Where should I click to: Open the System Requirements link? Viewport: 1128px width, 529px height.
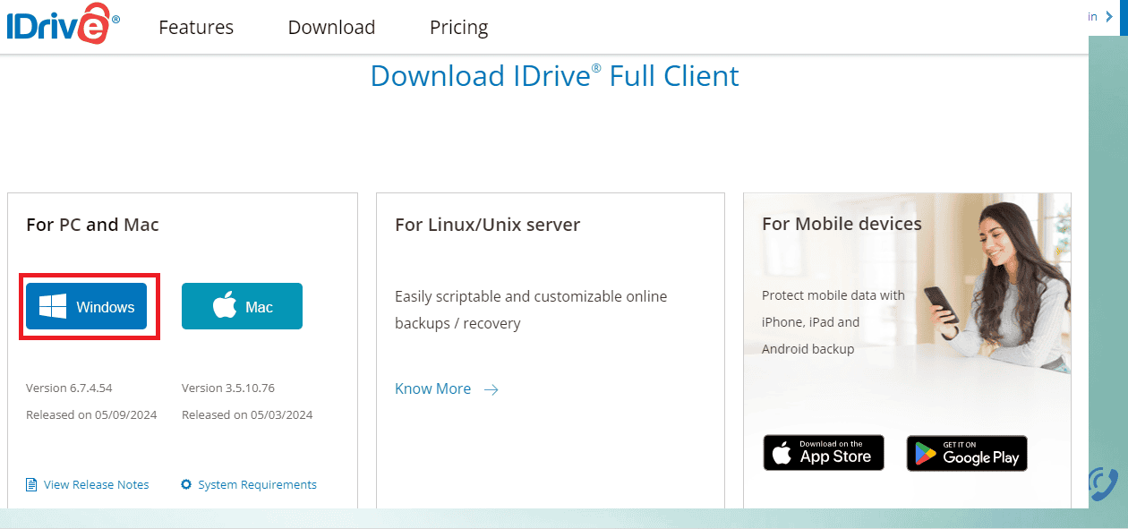tap(257, 484)
